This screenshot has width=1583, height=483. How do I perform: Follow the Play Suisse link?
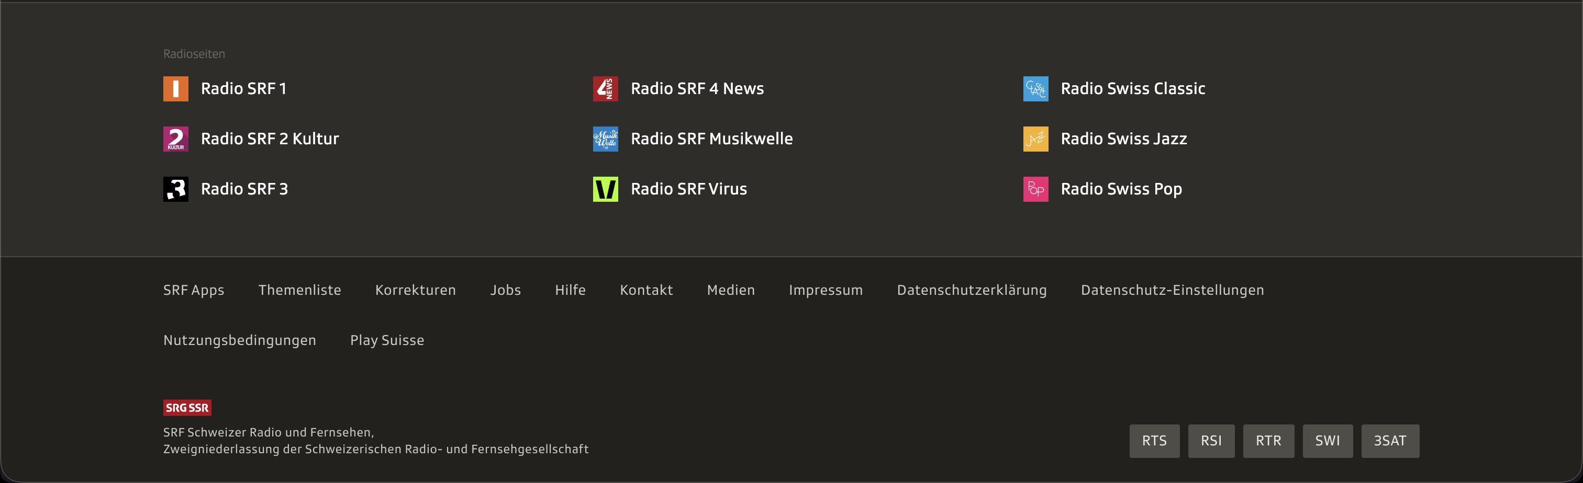pyautogui.click(x=387, y=341)
